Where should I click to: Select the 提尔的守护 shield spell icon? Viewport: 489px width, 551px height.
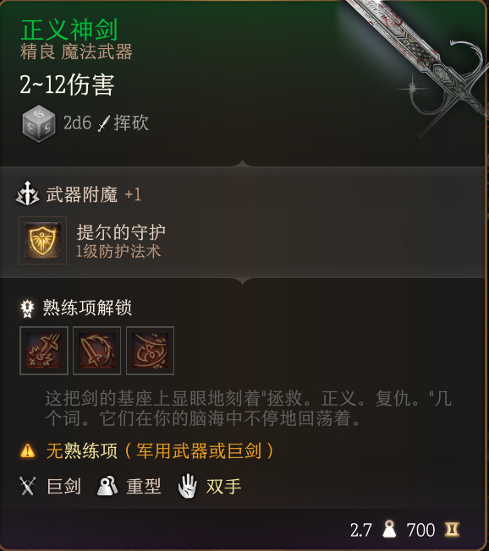pyautogui.click(x=42, y=240)
